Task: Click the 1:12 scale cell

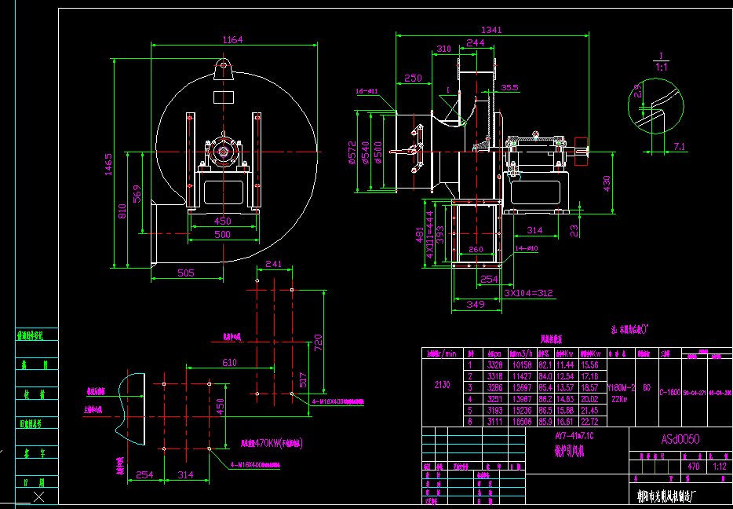Action: [x=720, y=467]
